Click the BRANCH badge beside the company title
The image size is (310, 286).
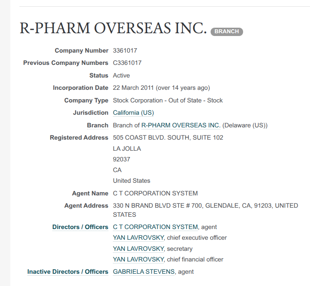click(226, 32)
